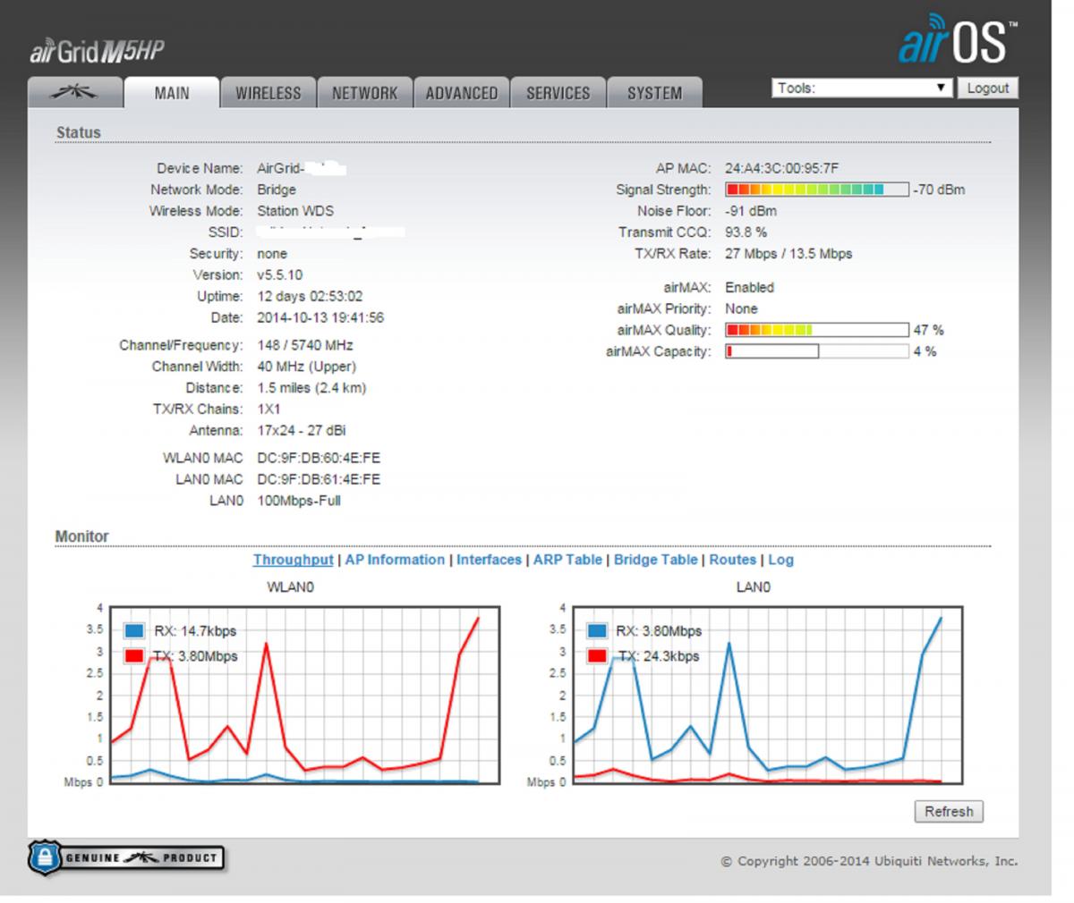The image size is (1074, 903).
Task: Click the airGrid M5HP logo
Action: (97, 51)
